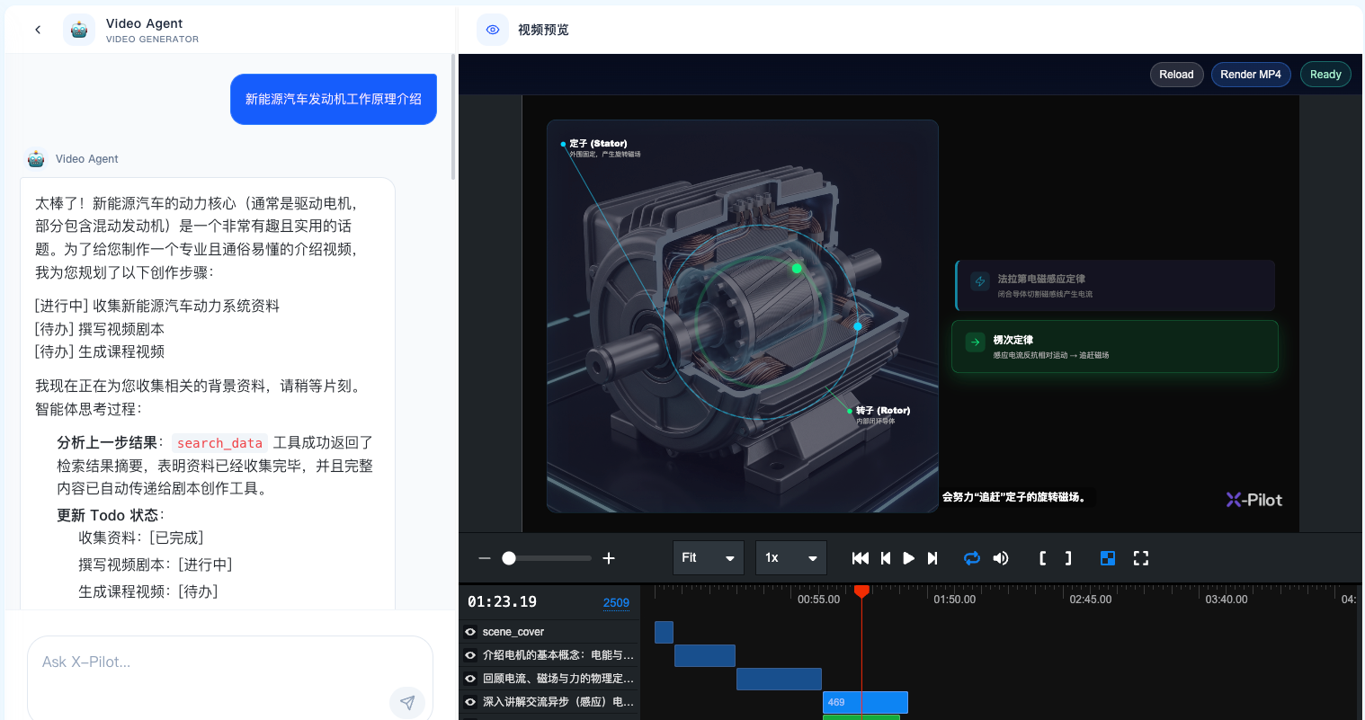This screenshot has height=720, width=1365.
Task: Toggle visibility of the 深入讲解交流异步 track
Action: (470, 702)
